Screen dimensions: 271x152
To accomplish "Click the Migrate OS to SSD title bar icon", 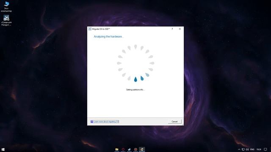I will (90, 29).
